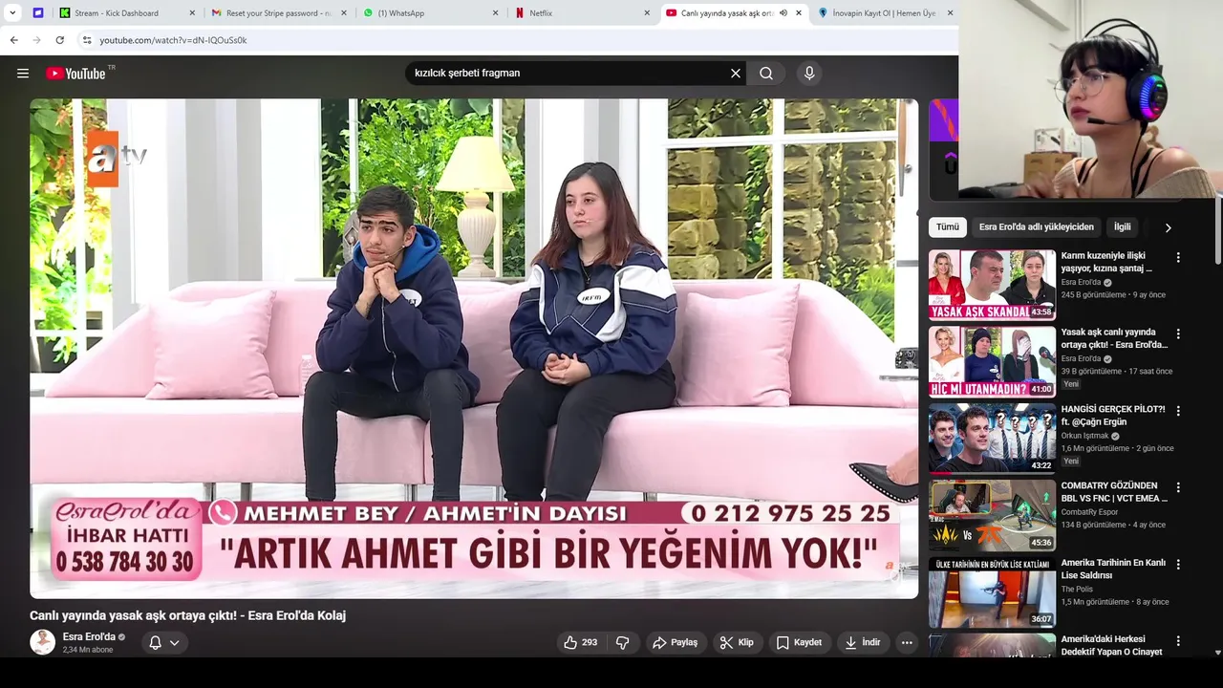Like the video with thumbs up
Image resolution: width=1223 pixels, height=688 pixels.
(581, 643)
